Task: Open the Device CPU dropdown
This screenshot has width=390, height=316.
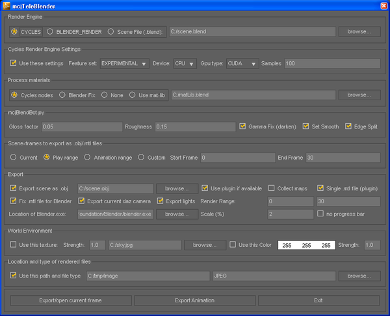Action: tap(185, 64)
